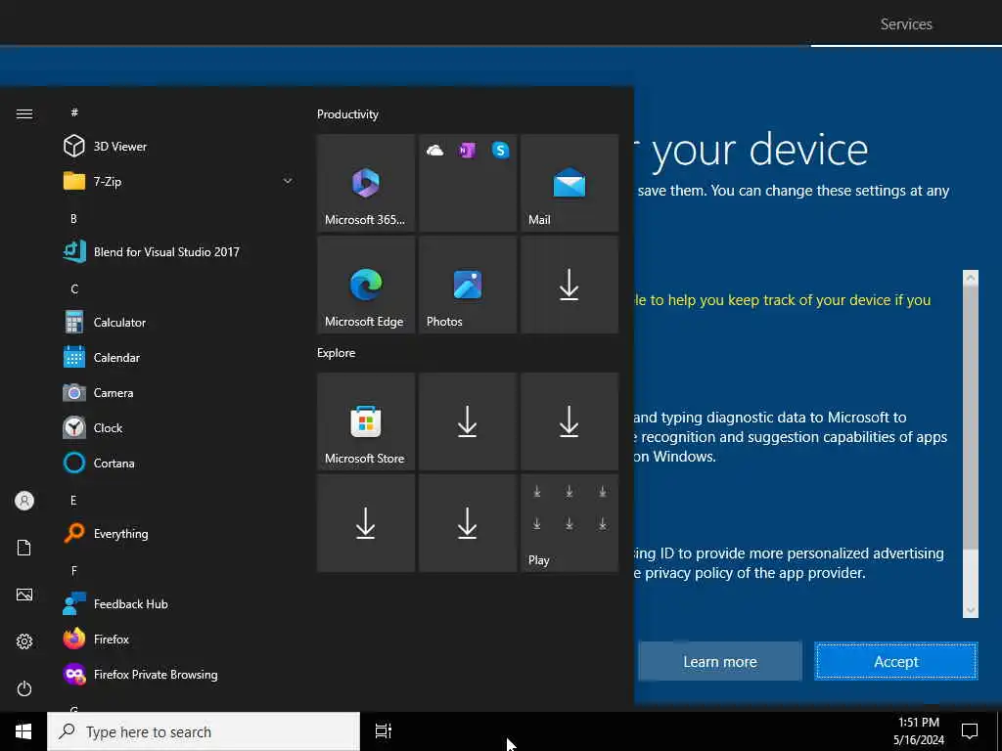Open the OneDrive icon in the tile folder
This screenshot has width=1002, height=751.
click(434, 151)
